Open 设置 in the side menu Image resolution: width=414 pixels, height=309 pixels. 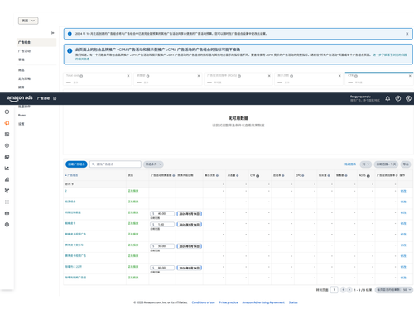point(22,124)
